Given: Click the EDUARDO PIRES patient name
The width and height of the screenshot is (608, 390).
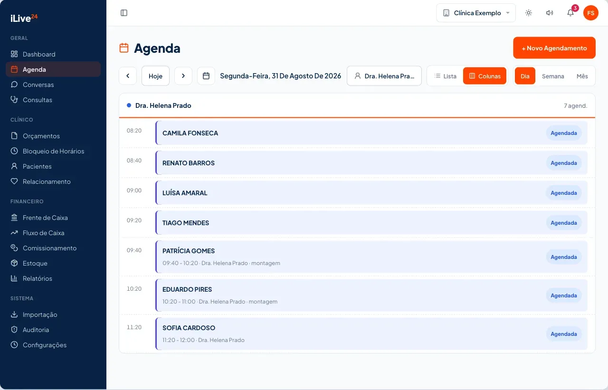Looking at the screenshot, I should (187, 289).
